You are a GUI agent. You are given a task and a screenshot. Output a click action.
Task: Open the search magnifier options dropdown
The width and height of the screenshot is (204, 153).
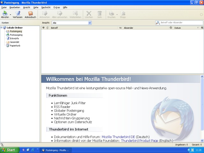click(x=158, y=23)
